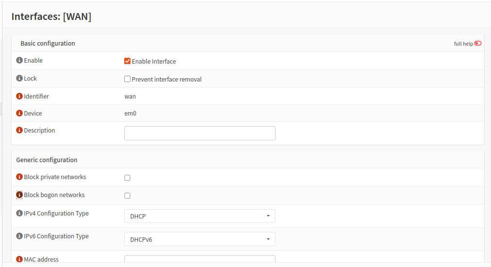Show help for the Device field
Screen dimensions: 491x267
coord(19,113)
